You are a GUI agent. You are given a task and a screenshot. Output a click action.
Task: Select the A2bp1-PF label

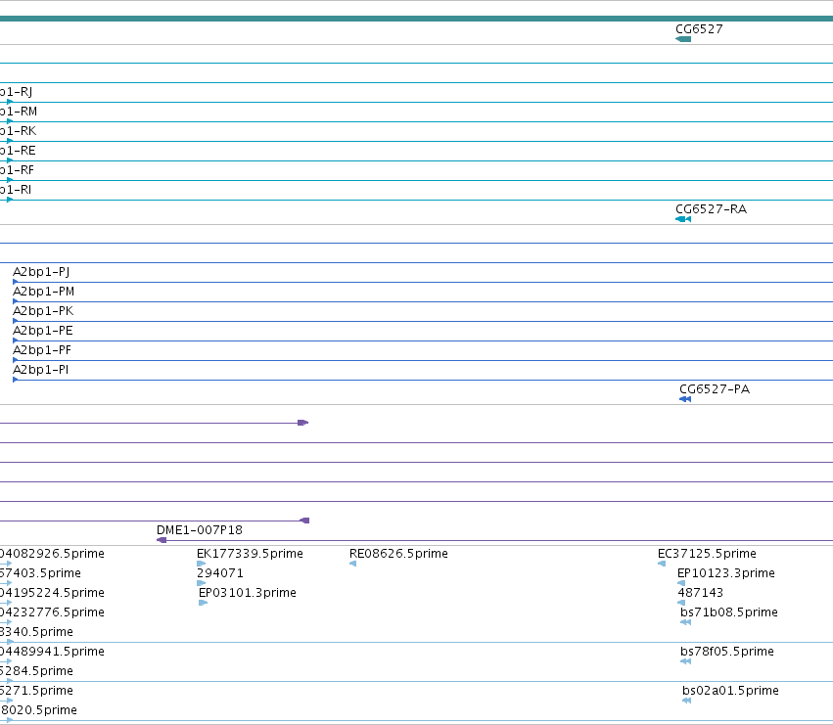(42, 350)
